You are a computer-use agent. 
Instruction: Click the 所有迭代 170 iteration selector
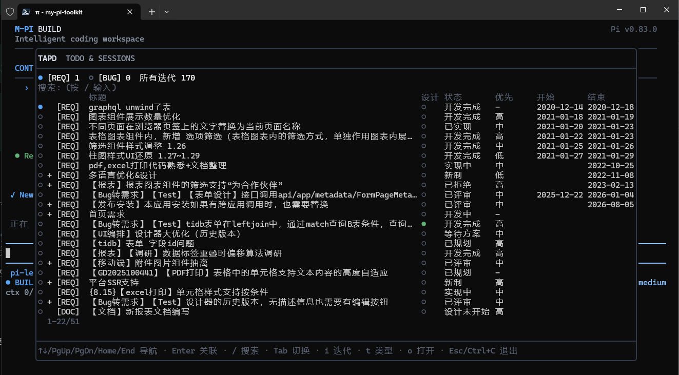pyautogui.click(x=167, y=78)
